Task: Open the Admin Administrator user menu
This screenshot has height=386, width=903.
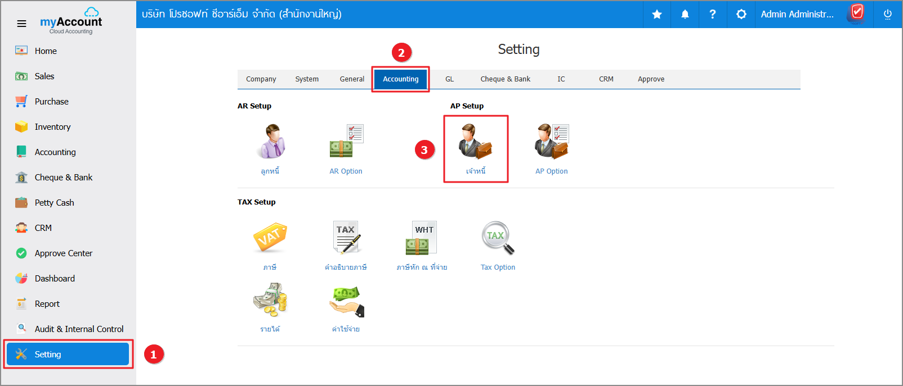Action: click(x=797, y=14)
